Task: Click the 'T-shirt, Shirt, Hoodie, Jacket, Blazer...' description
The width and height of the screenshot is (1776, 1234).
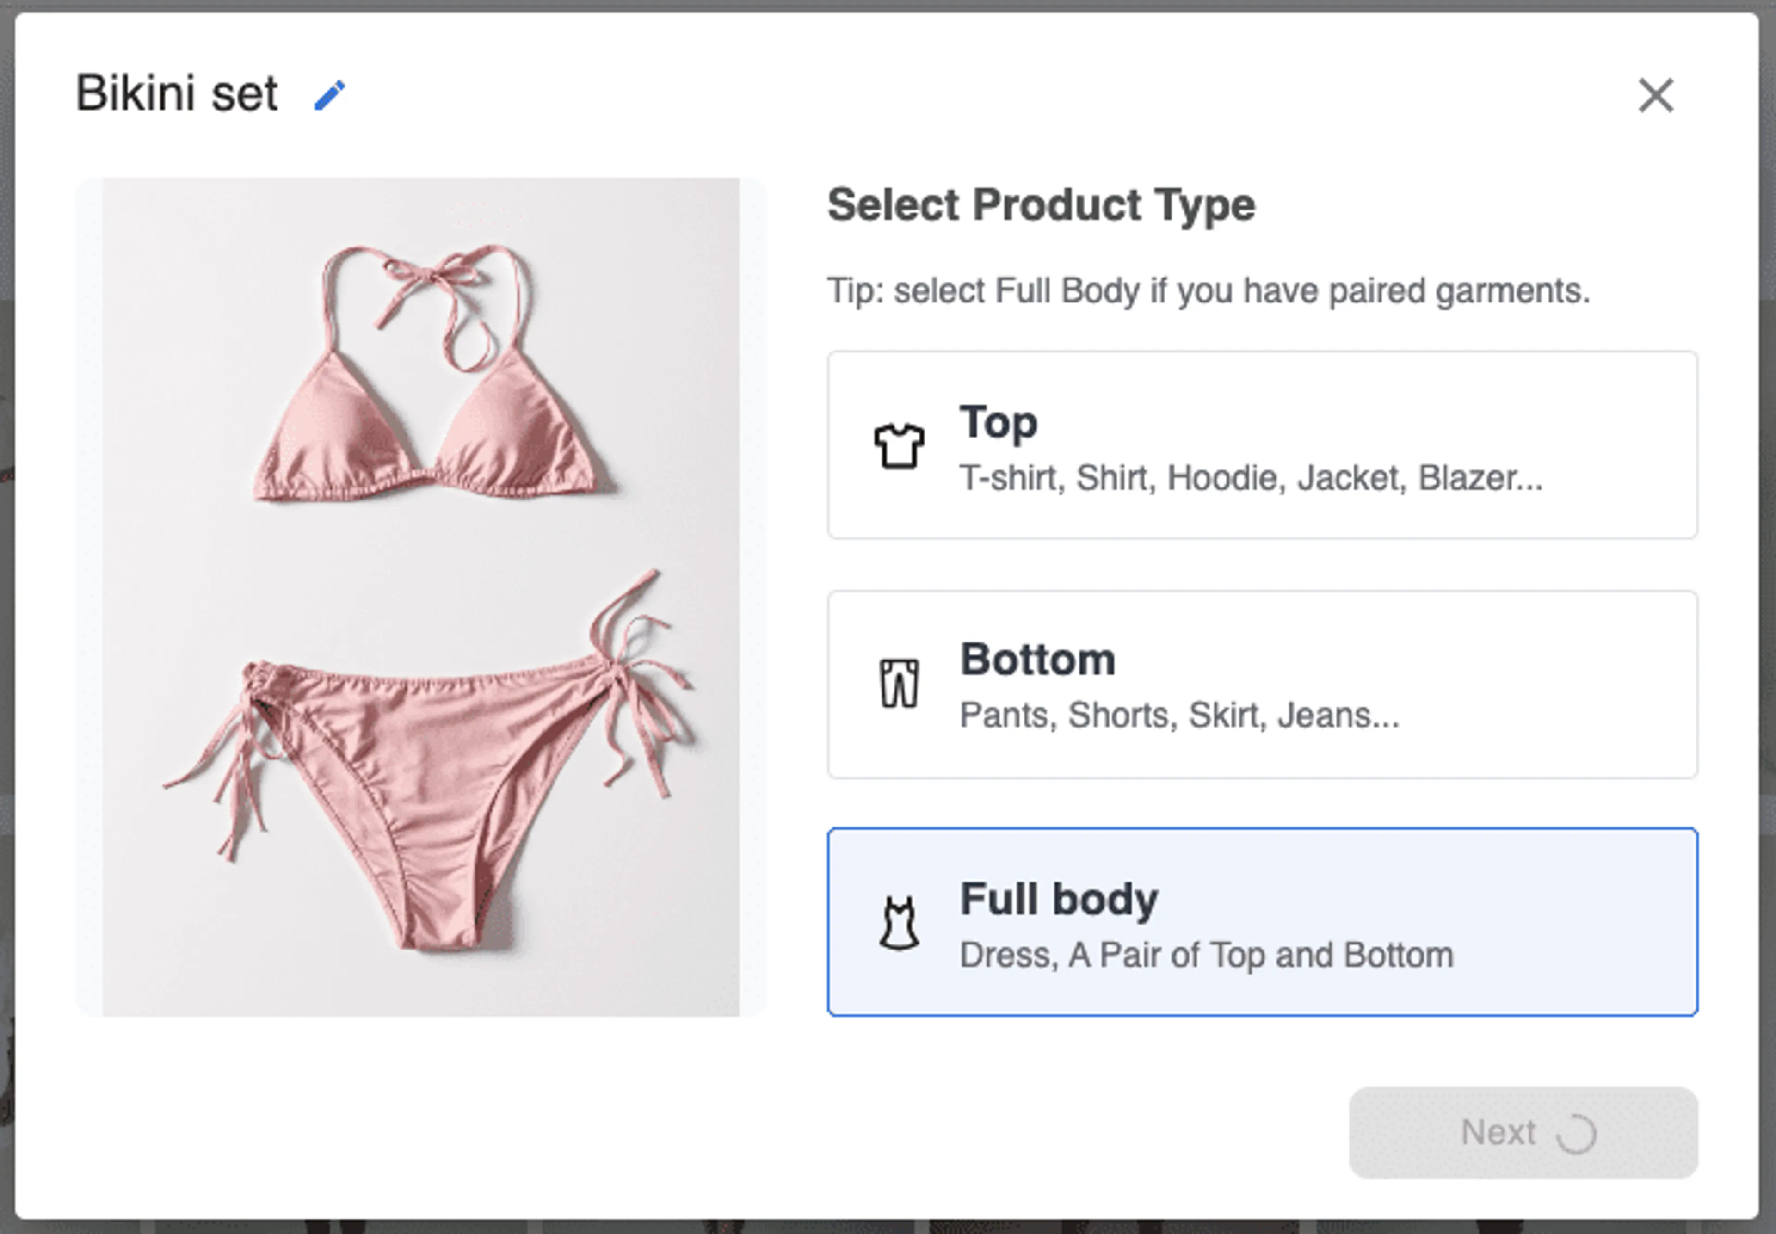Action: [x=1251, y=478]
